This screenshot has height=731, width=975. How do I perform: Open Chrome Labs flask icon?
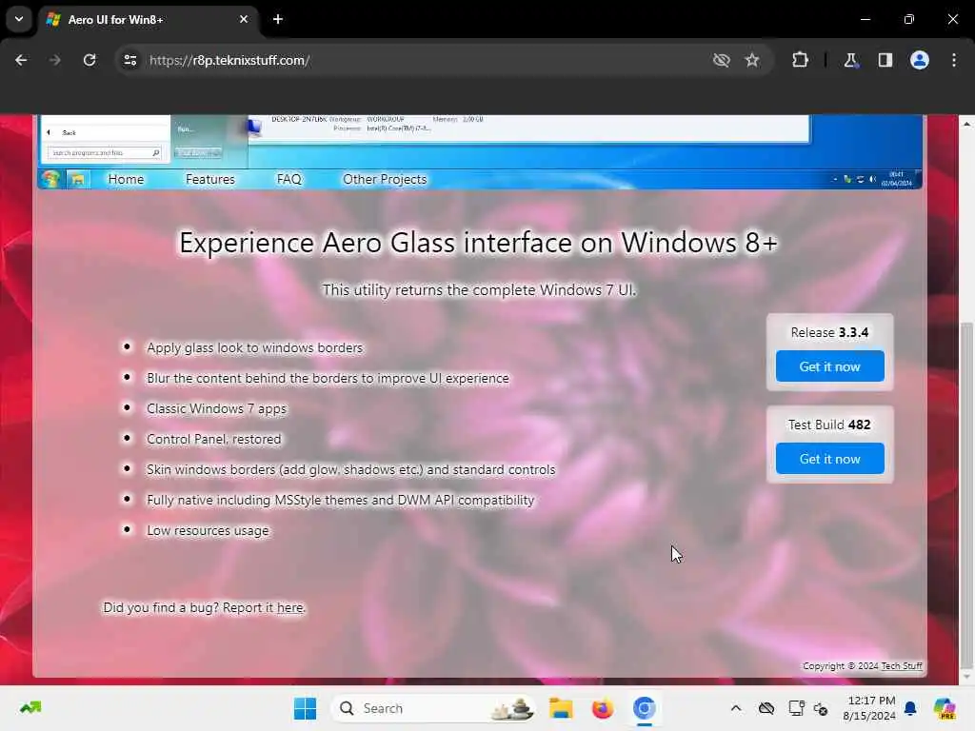(850, 60)
